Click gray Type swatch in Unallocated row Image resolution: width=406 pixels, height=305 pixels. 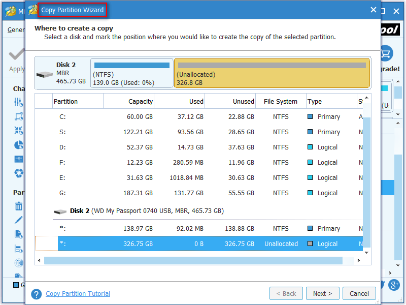(310, 243)
